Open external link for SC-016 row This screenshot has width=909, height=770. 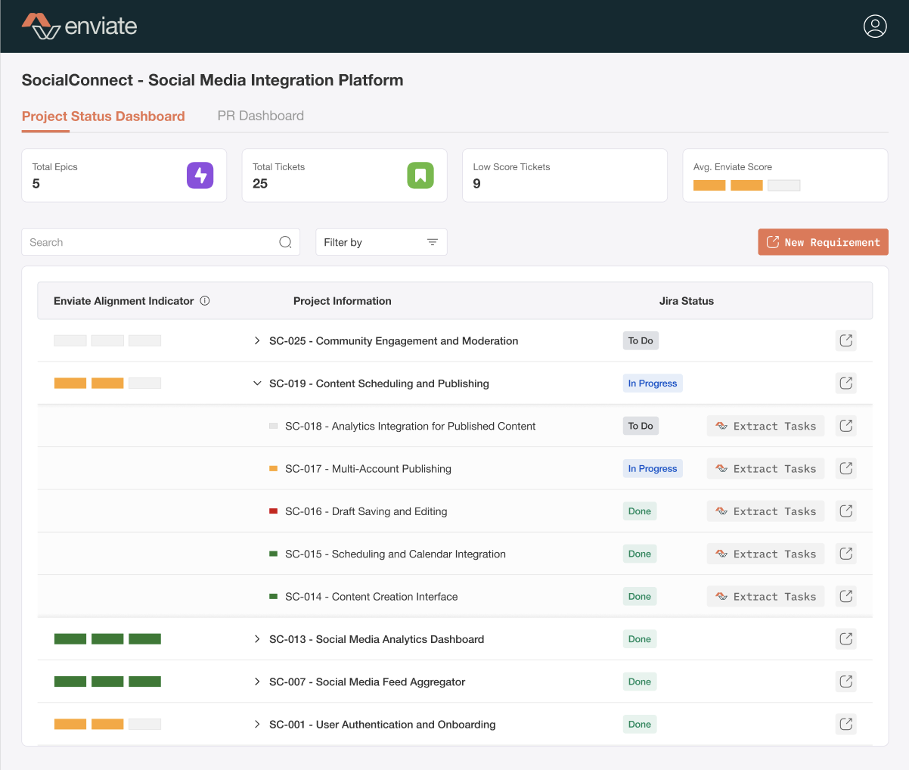pos(845,511)
